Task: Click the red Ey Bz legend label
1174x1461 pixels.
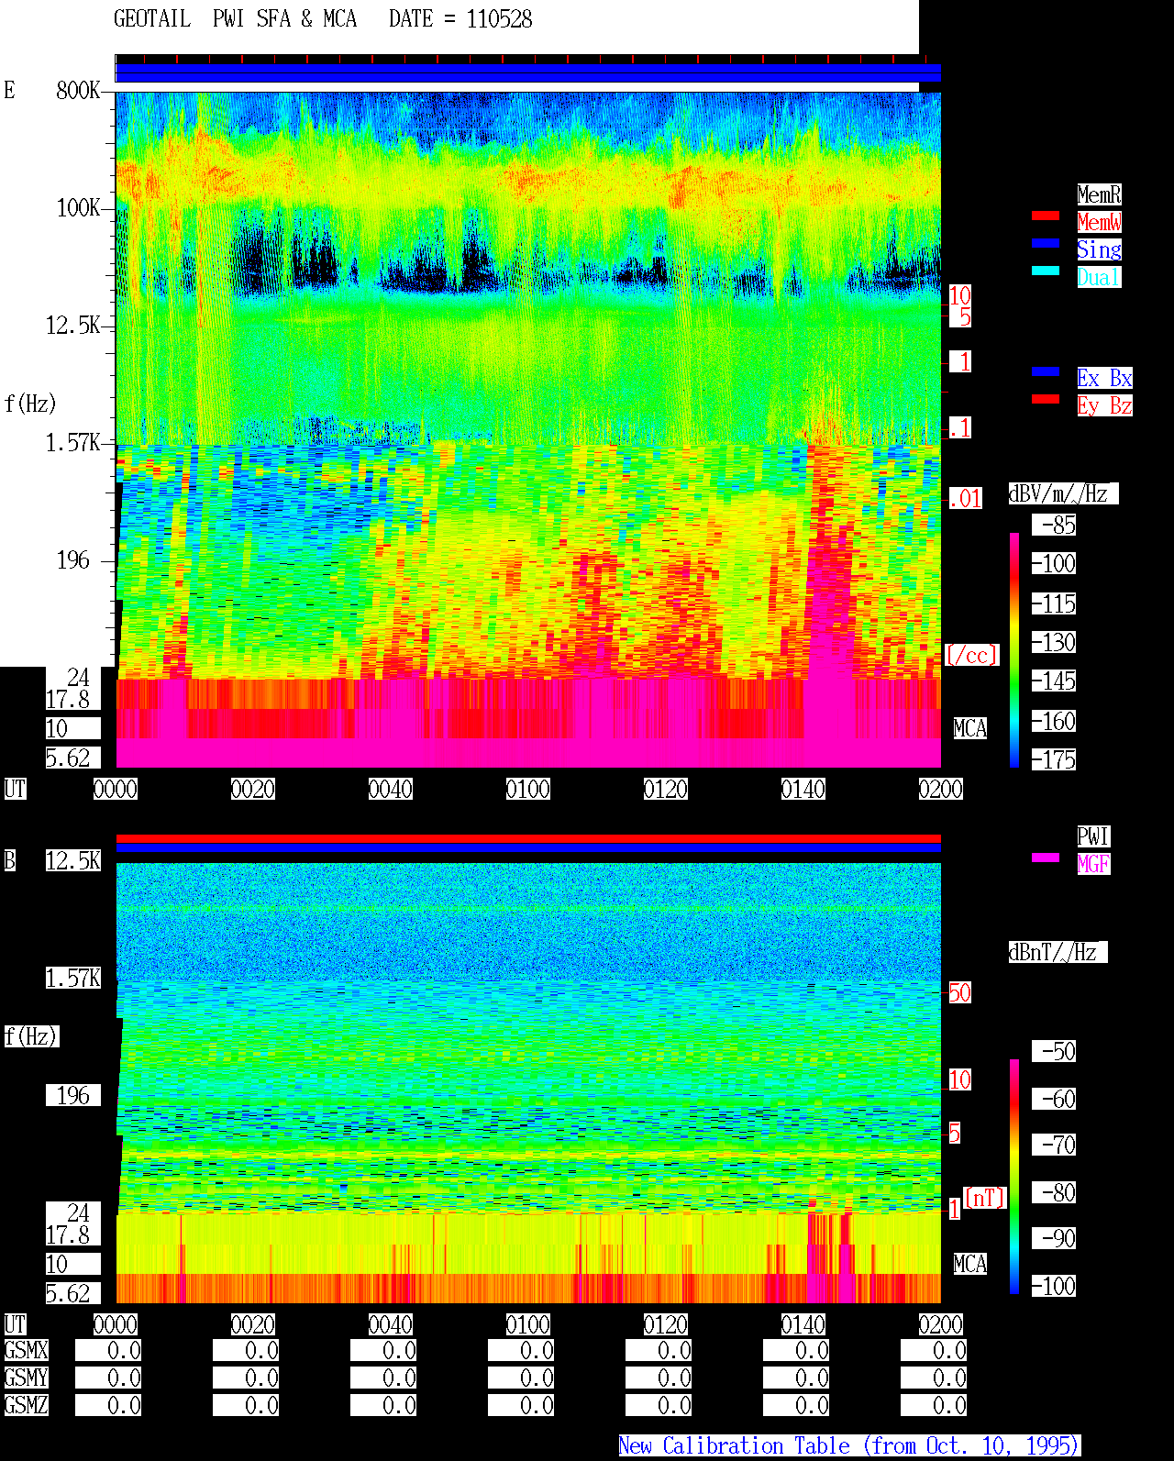Action: point(1104,405)
